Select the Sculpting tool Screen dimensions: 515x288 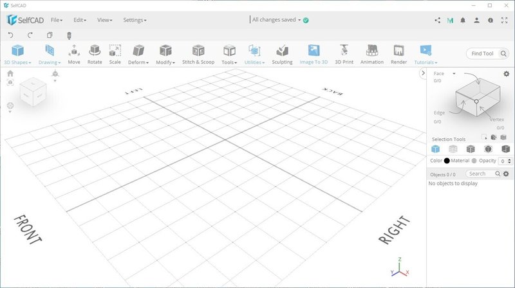(x=282, y=55)
